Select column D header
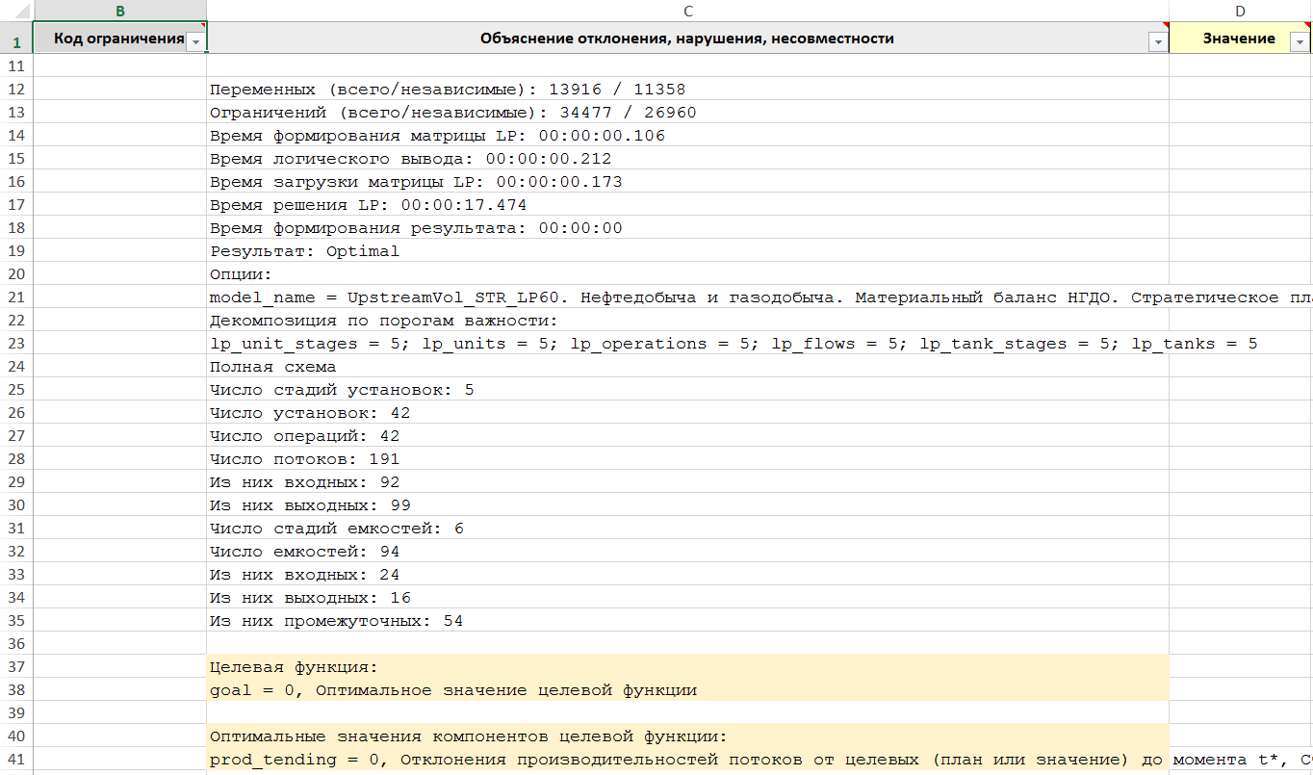 [x=1240, y=11]
